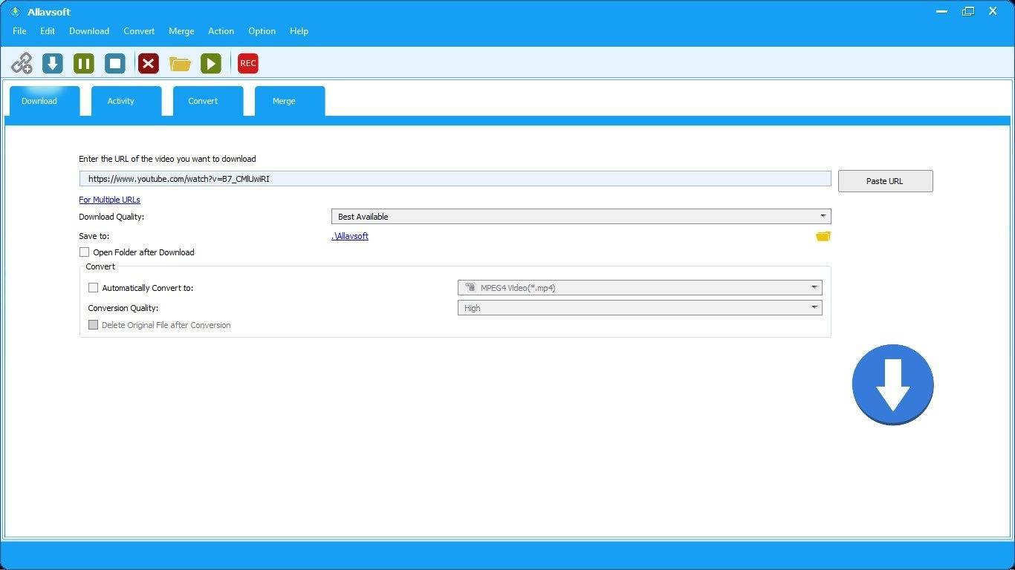Click the video URL input field
Screen dimensions: 1015x570
[x=455, y=179]
